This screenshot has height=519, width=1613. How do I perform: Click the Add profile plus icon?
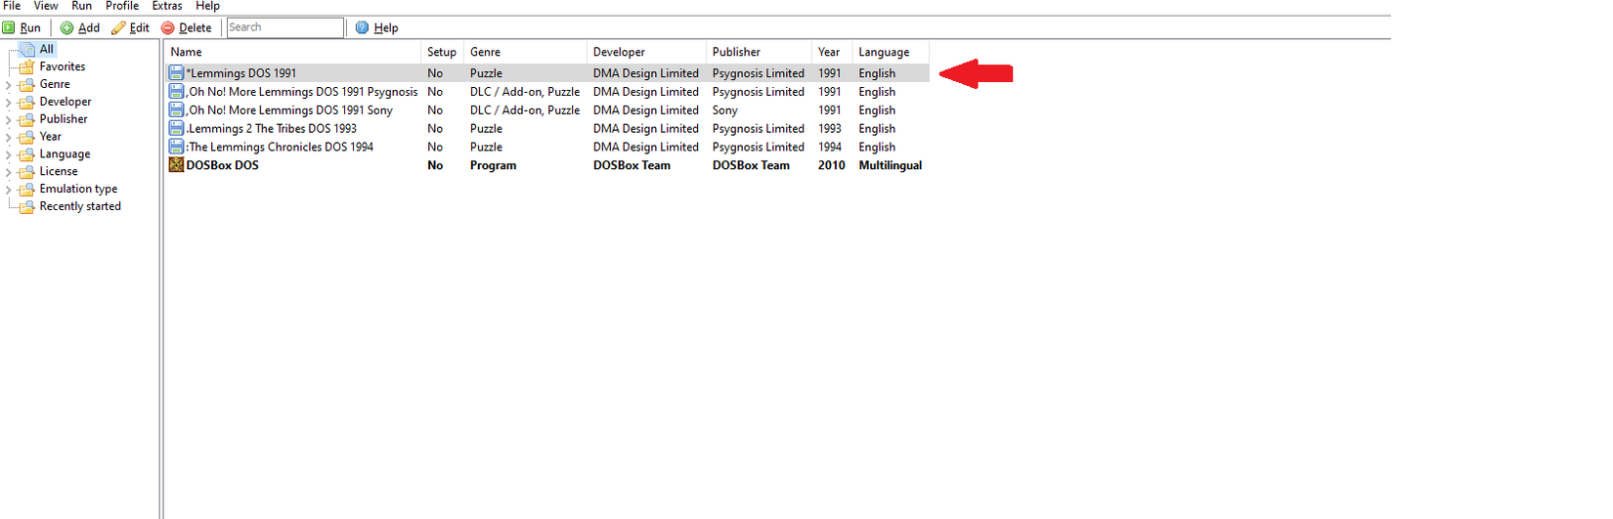[x=66, y=28]
